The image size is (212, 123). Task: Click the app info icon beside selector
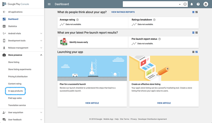coord(185,4)
